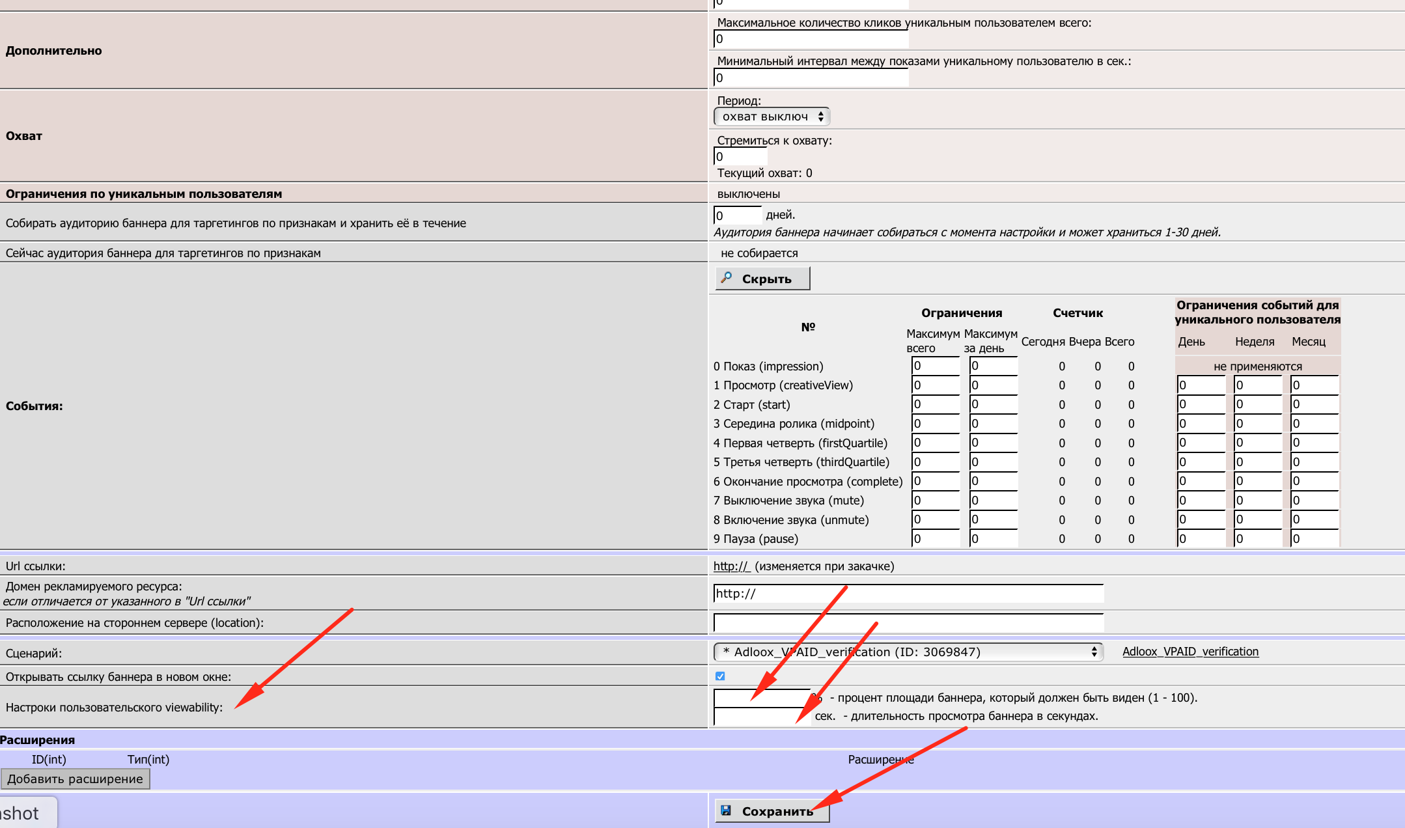1405x828 pixels.
Task: Click the viewability duration seconds field
Action: (762, 716)
